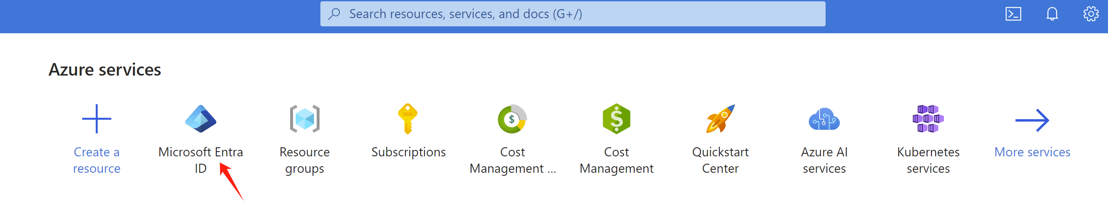
Task: Select the "Microsoft Entra ID" label
Action: click(x=200, y=160)
